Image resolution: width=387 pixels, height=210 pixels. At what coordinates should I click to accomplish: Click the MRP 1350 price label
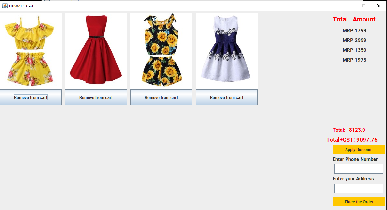pos(354,50)
